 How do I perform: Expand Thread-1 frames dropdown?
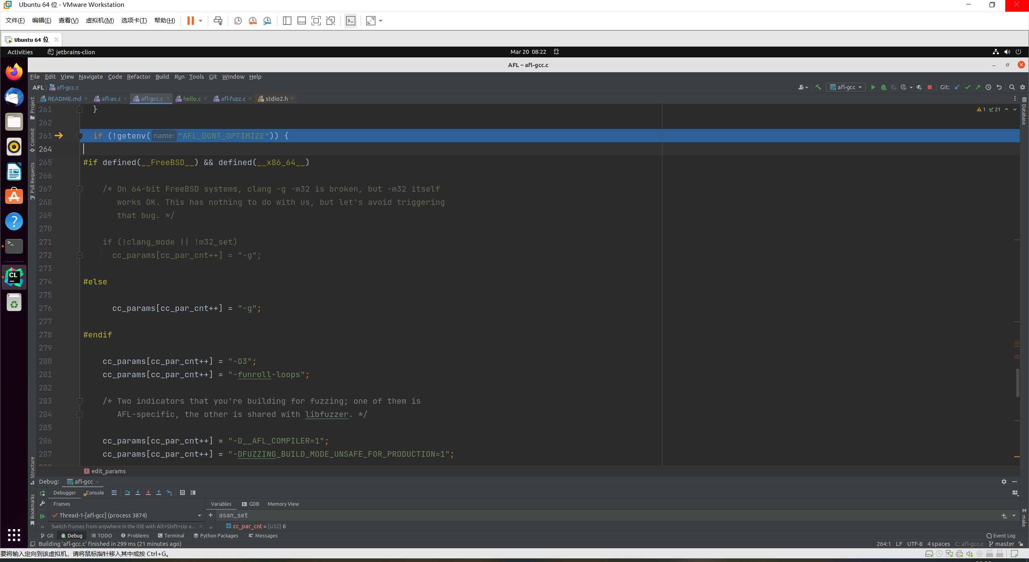pos(199,515)
